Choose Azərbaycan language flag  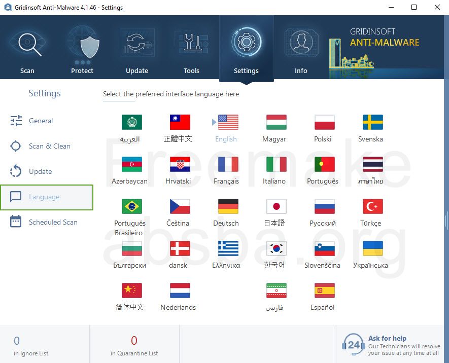pos(131,164)
